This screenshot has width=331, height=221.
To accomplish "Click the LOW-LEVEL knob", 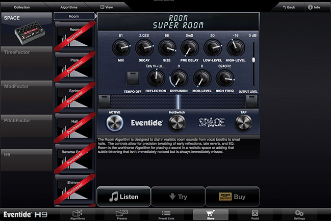I will coord(212,48).
